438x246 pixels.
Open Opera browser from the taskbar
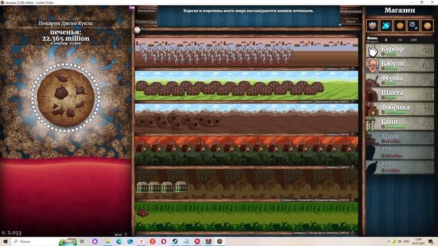(x=164, y=241)
